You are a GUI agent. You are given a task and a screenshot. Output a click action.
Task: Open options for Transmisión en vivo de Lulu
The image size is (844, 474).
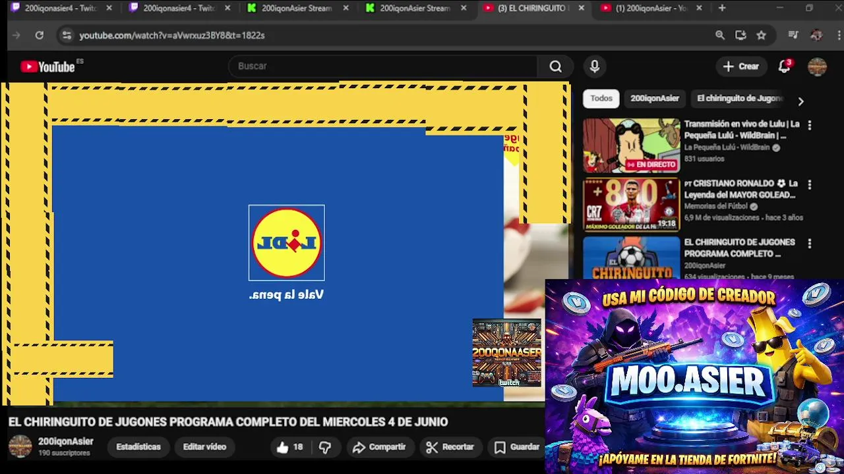(810, 125)
